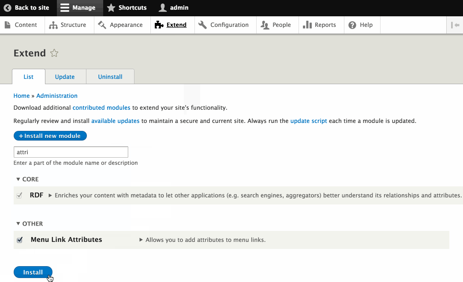Image resolution: width=463 pixels, height=282 pixels.
Task: Toggle the toolbar orientation arrow icon
Action: 455,25
